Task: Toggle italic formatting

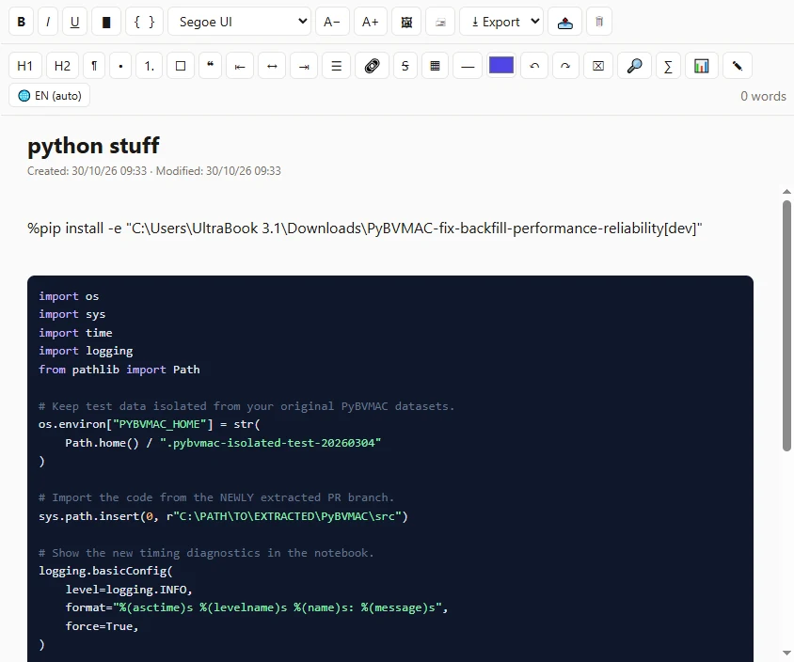Action: click(x=48, y=22)
